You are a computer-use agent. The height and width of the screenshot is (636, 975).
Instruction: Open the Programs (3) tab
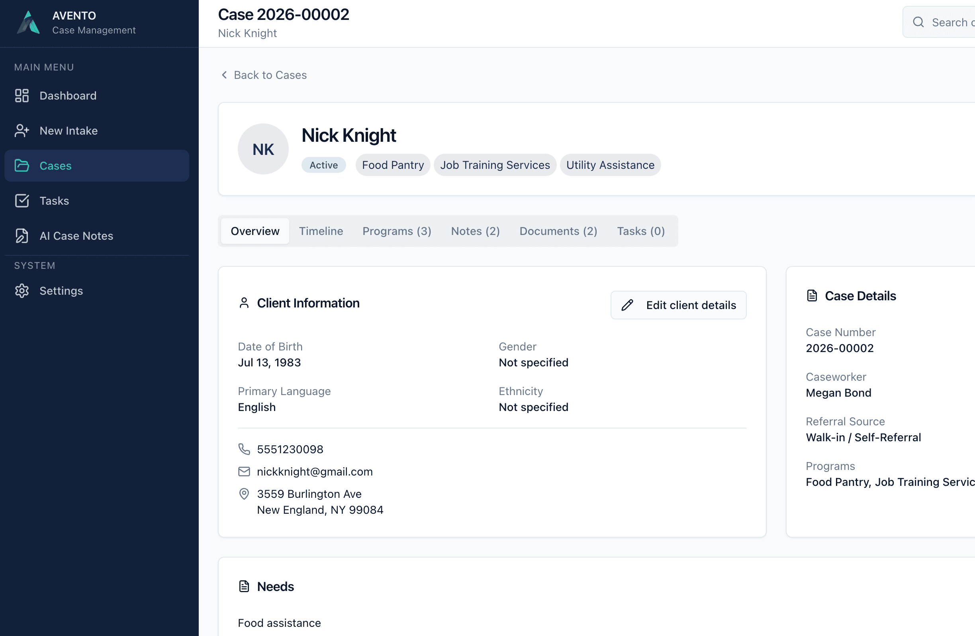[397, 231]
